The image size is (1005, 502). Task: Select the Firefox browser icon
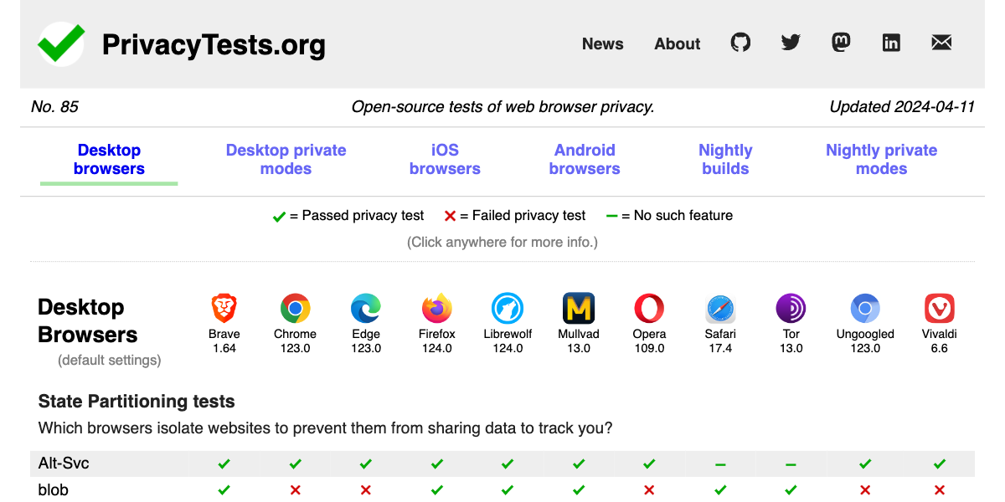click(436, 309)
